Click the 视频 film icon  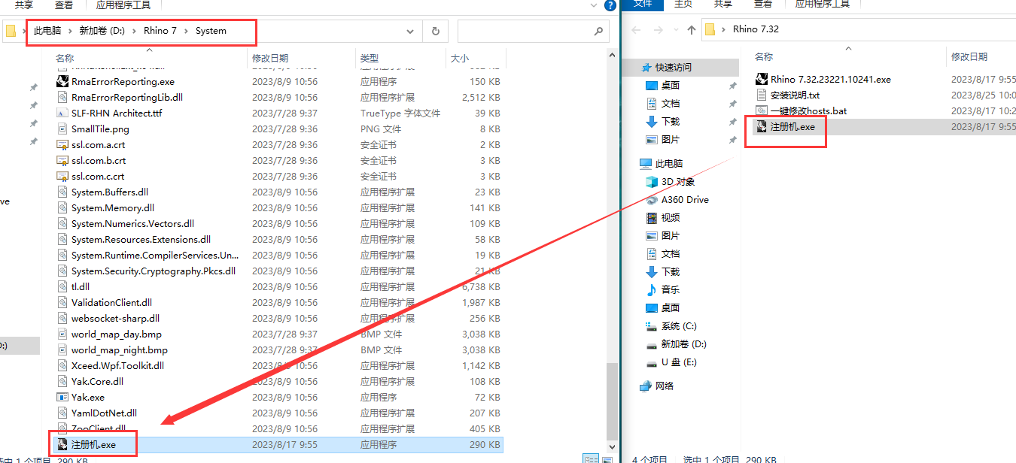click(x=652, y=217)
